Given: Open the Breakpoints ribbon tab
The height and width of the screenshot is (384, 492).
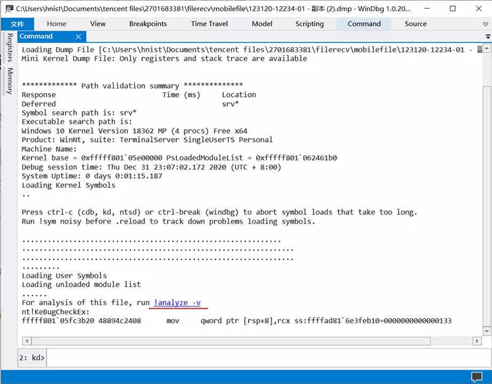Looking at the screenshot, I should coord(148,24).
